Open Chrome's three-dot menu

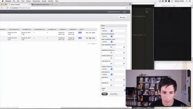click(130, 8)
